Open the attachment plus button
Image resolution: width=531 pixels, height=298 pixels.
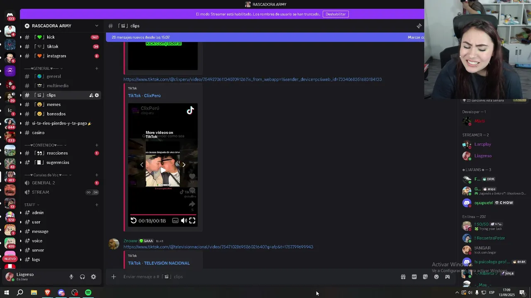click(x=114, y=276)
